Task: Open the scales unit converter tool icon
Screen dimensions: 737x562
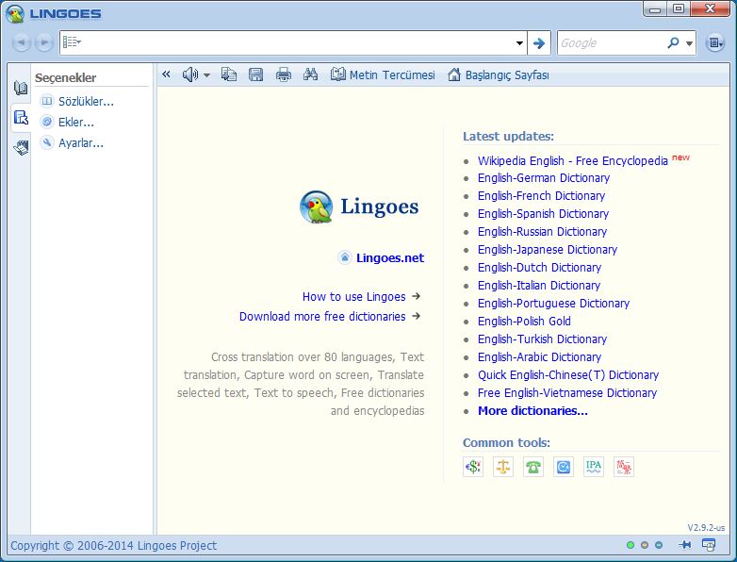Action: pyautogui.click(x=503, y=467)
